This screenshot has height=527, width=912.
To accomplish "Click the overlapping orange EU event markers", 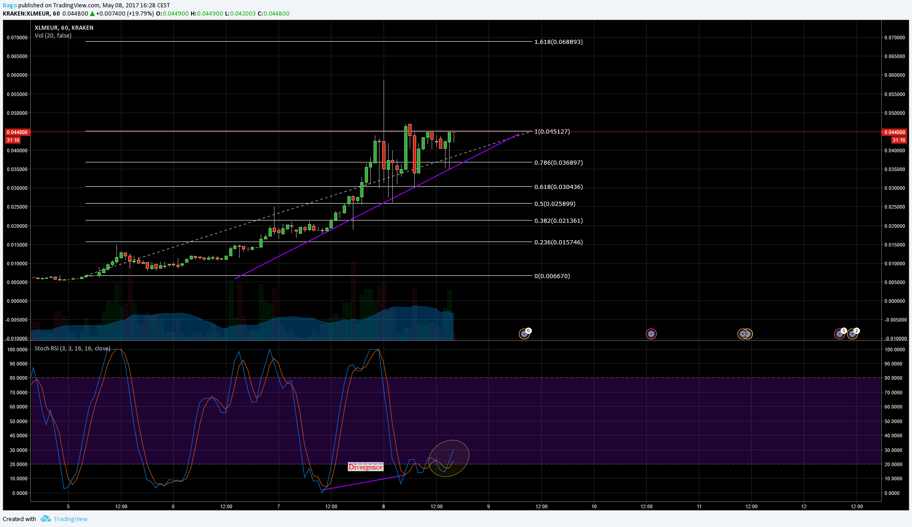I will point(745,334).
